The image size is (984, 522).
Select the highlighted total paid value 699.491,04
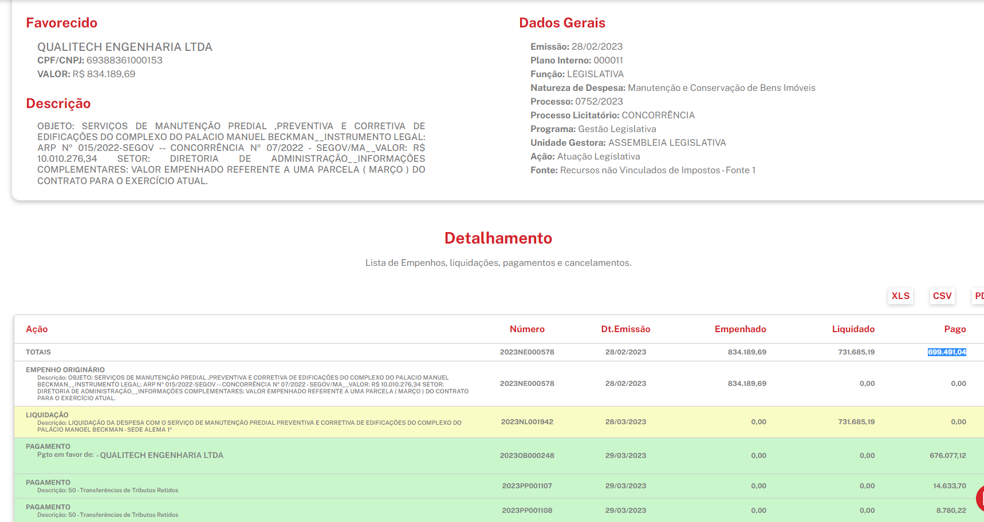coord(947,352)
